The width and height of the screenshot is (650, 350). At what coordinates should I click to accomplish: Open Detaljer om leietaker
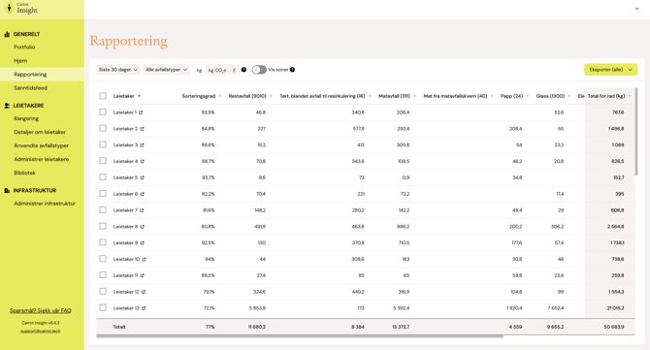[x=40, y=132]
